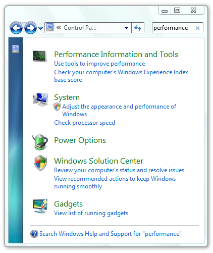213x253 pixels.
Task: Click the Performance Information and Tools icon
Action: [40, 57]
